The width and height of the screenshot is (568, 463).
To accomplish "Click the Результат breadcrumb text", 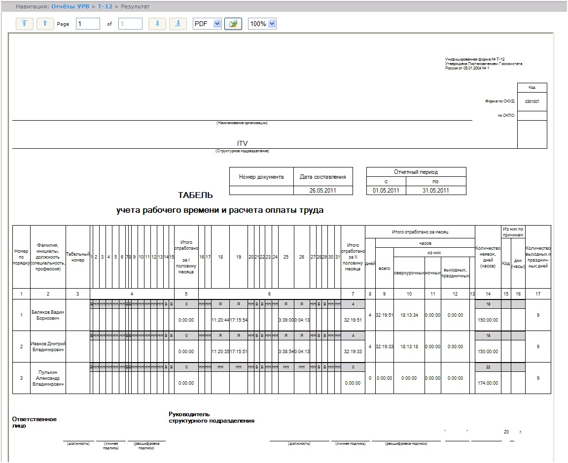I will coord(135,6).
